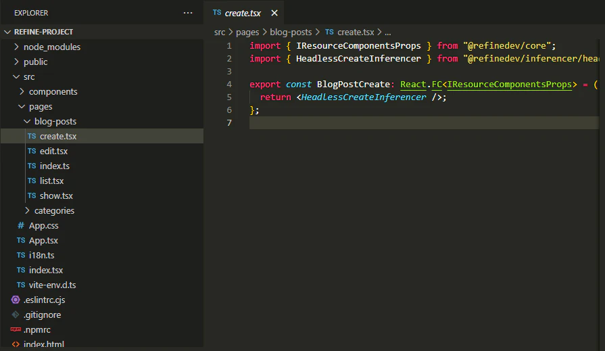
Task: Switch to the create.tsx editor tab
Action: coord(243,13)
